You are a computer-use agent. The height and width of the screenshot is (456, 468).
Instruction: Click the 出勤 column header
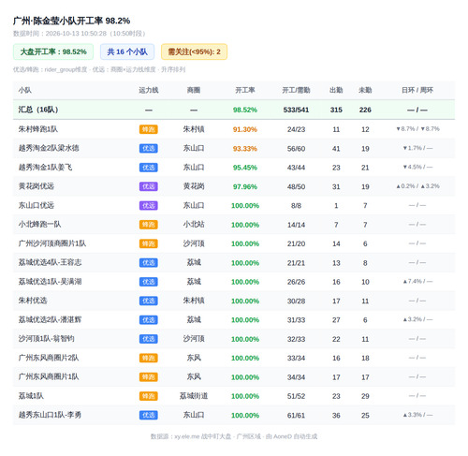tap(336, 91)
